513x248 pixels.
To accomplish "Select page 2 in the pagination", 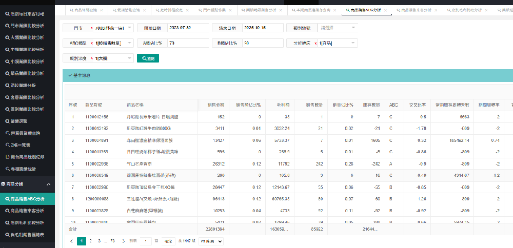I will [x=90, y=241].
